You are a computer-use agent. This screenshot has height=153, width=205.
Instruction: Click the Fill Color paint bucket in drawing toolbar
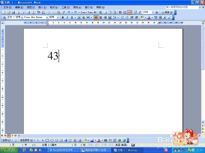pyautogui.click(x=85, y=140)
